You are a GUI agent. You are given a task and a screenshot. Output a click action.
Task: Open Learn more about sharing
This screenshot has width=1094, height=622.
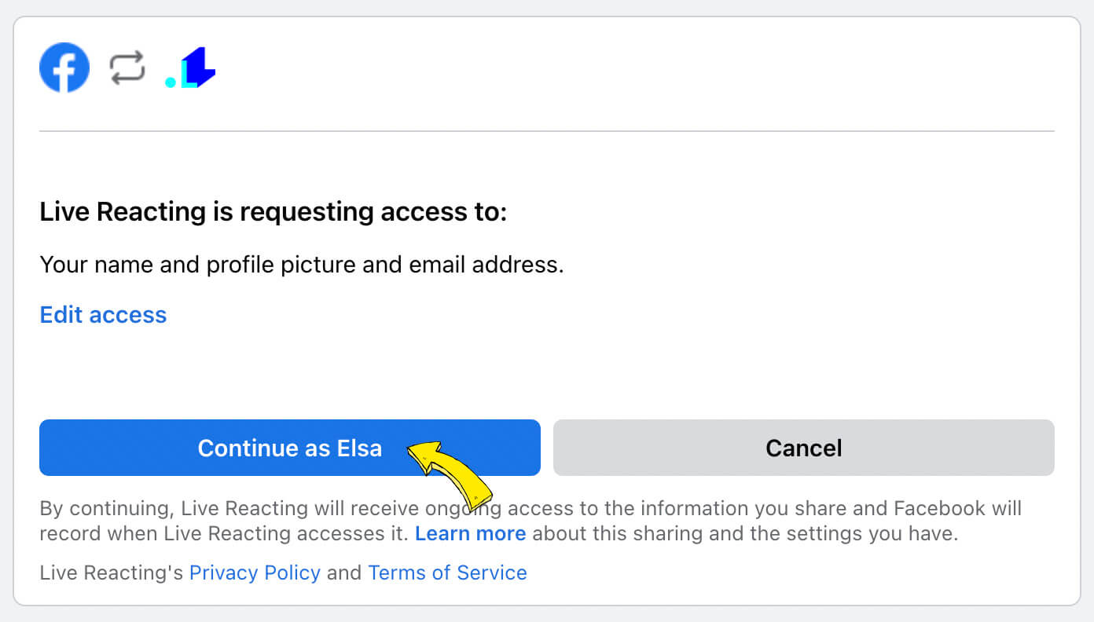(470, 534)
